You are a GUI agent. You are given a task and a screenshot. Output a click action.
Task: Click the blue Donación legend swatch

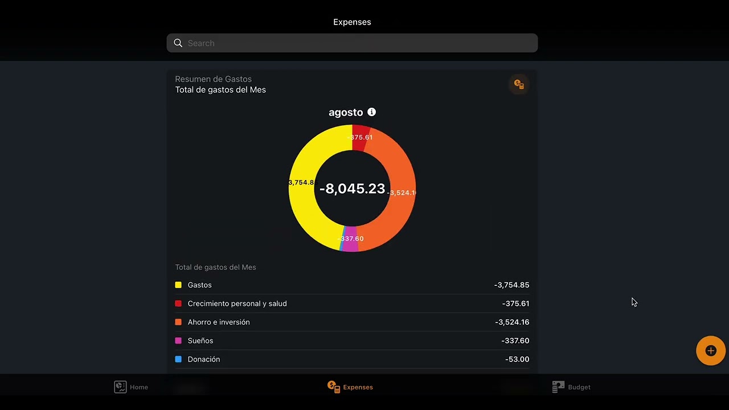[x=178, y=359]
